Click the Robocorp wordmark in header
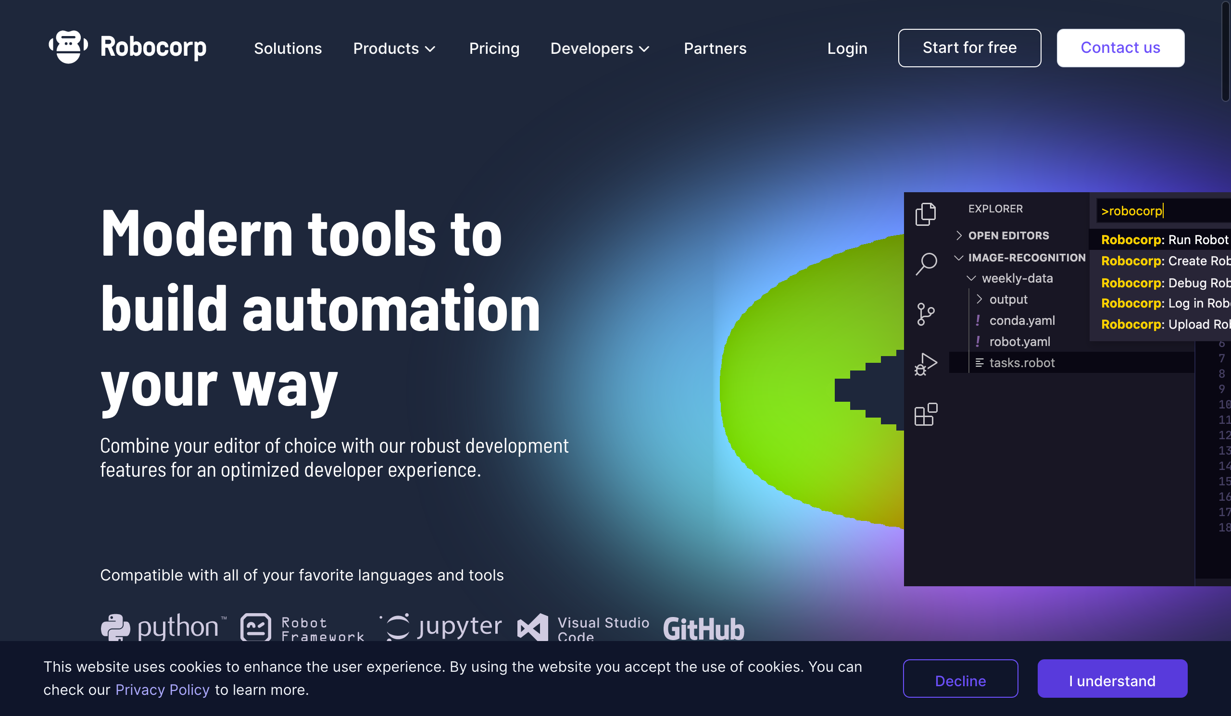Screen dimensions: 1231x716 point(153,47)
